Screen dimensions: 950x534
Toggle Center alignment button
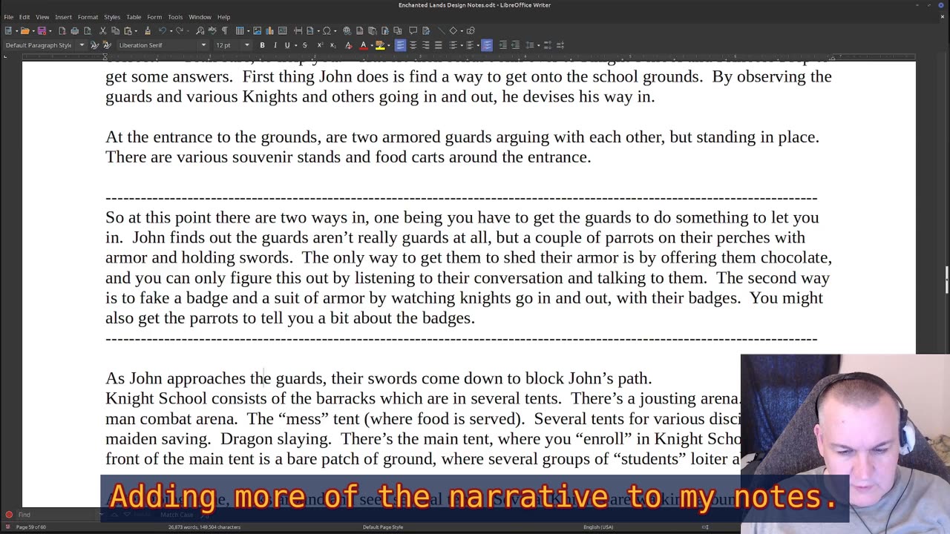[413, 45]
